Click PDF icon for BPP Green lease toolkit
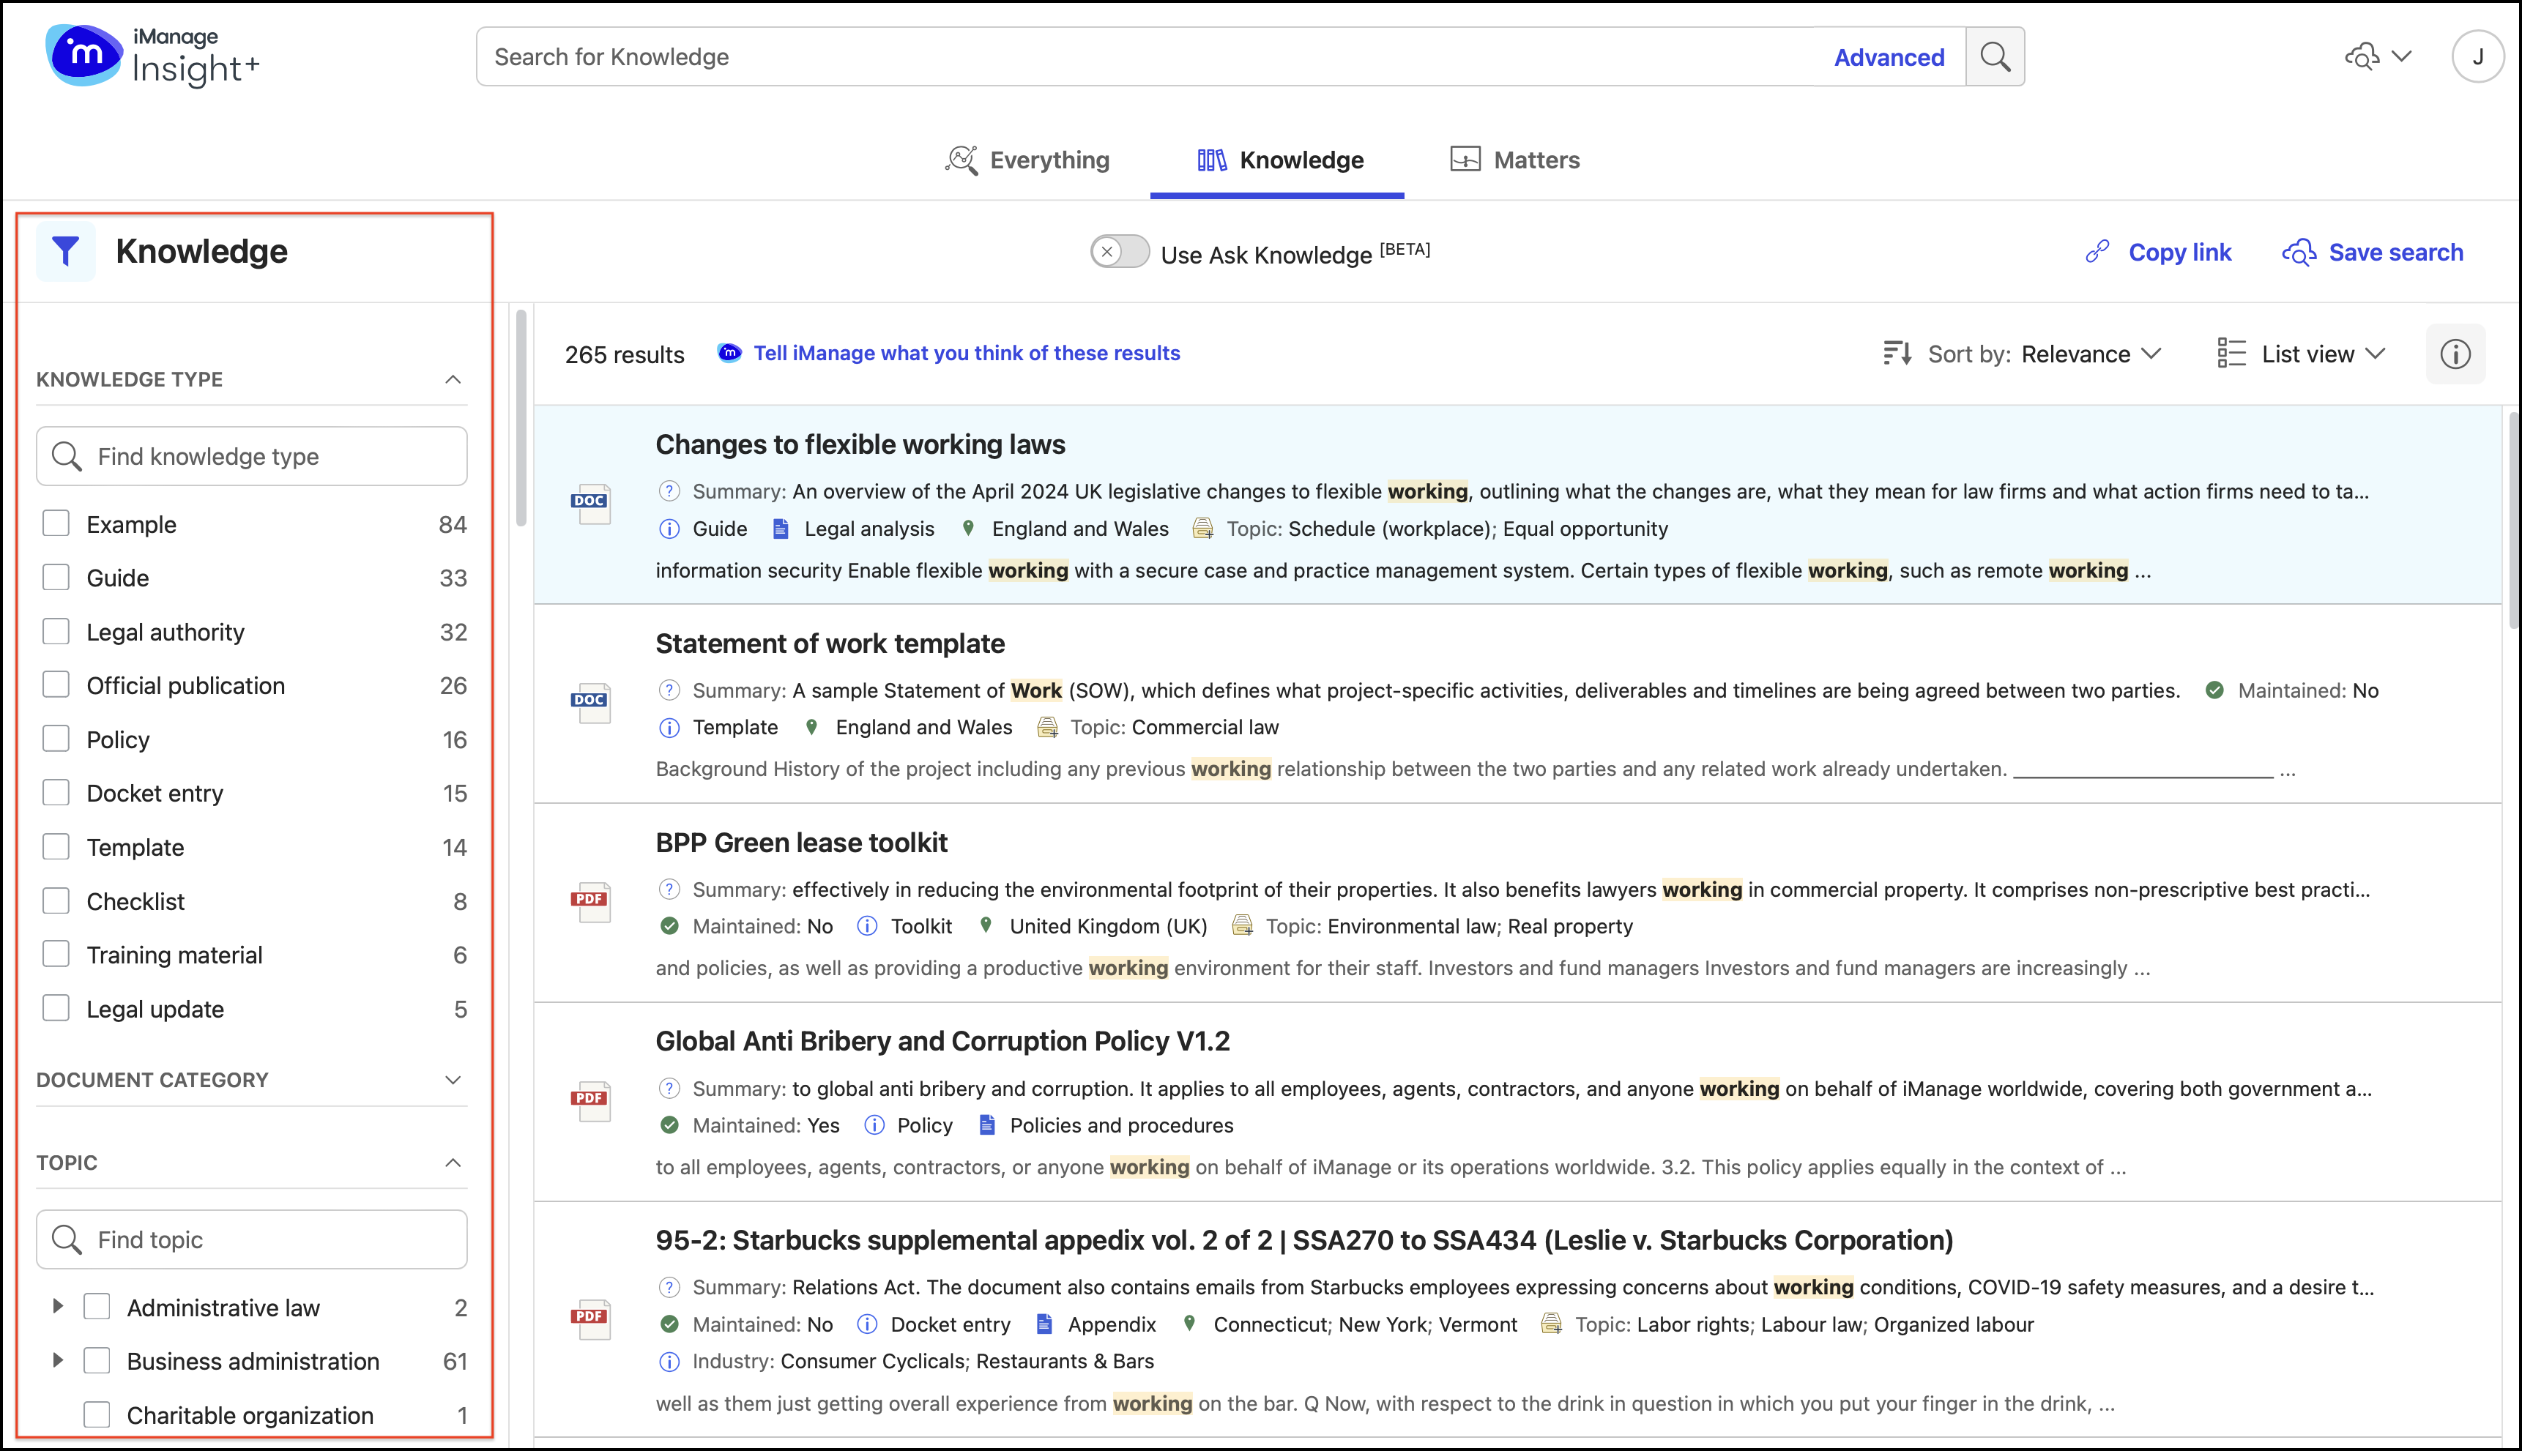The width and height of the screenshot is (2522, 1451). pos(590,902)
